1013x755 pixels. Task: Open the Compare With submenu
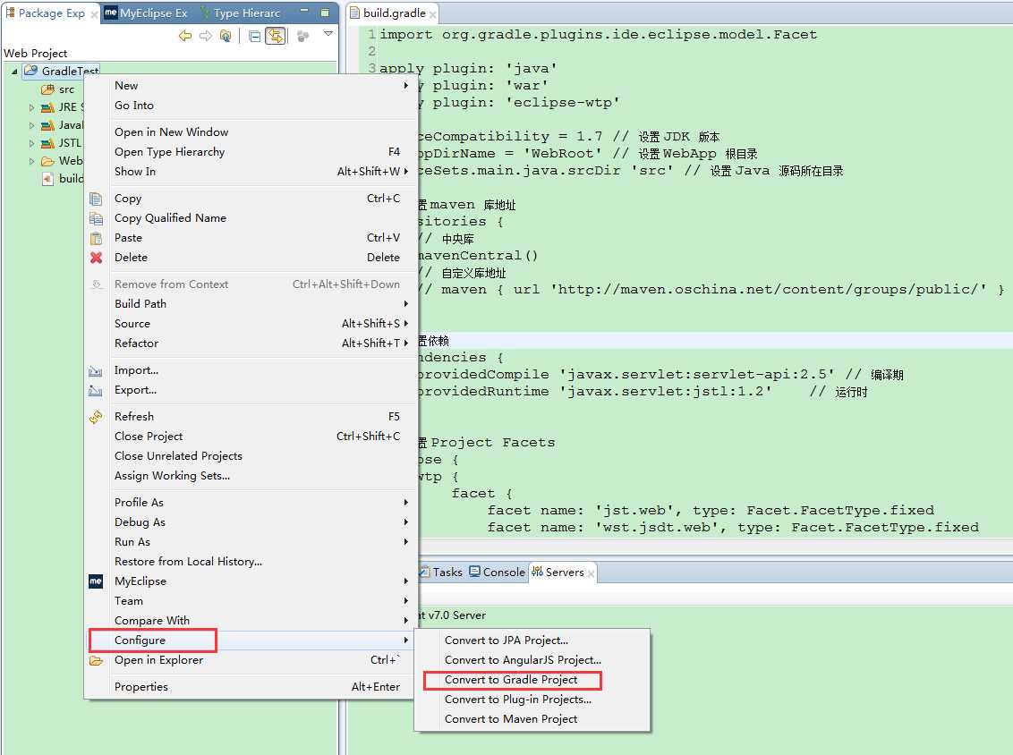pyautogui.click(x=251, y=621)
